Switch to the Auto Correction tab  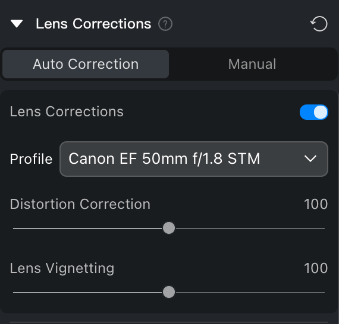tap(86, 64)
